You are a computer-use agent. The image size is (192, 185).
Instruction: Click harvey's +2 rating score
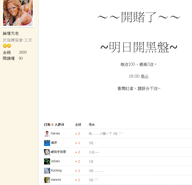click(x=78, y=134)
